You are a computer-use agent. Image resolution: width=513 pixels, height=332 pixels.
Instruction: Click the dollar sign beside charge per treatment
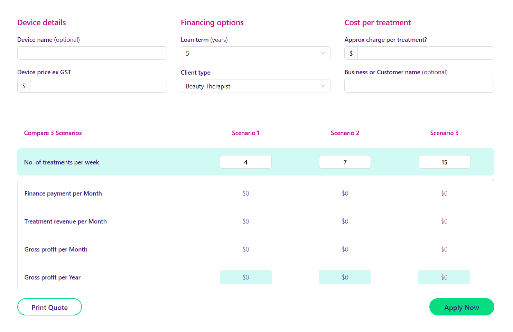(351, 53)
